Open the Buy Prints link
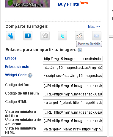 (68, 4)
